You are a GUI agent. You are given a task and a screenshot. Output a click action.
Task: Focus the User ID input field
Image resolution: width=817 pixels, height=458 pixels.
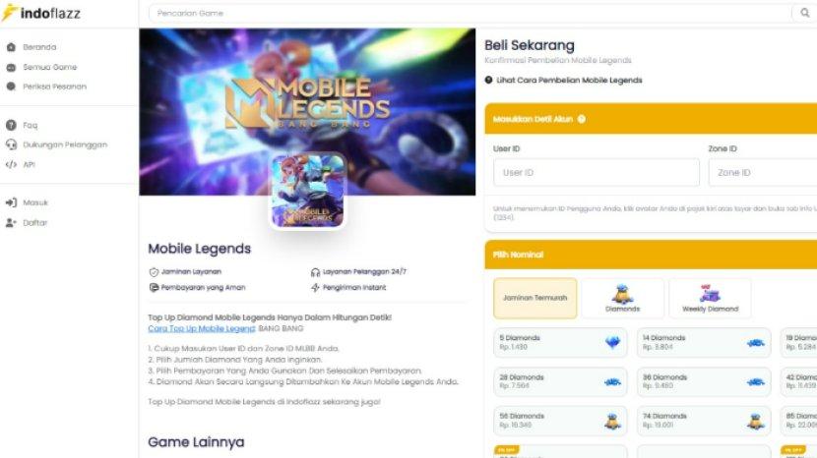point(597,172)
